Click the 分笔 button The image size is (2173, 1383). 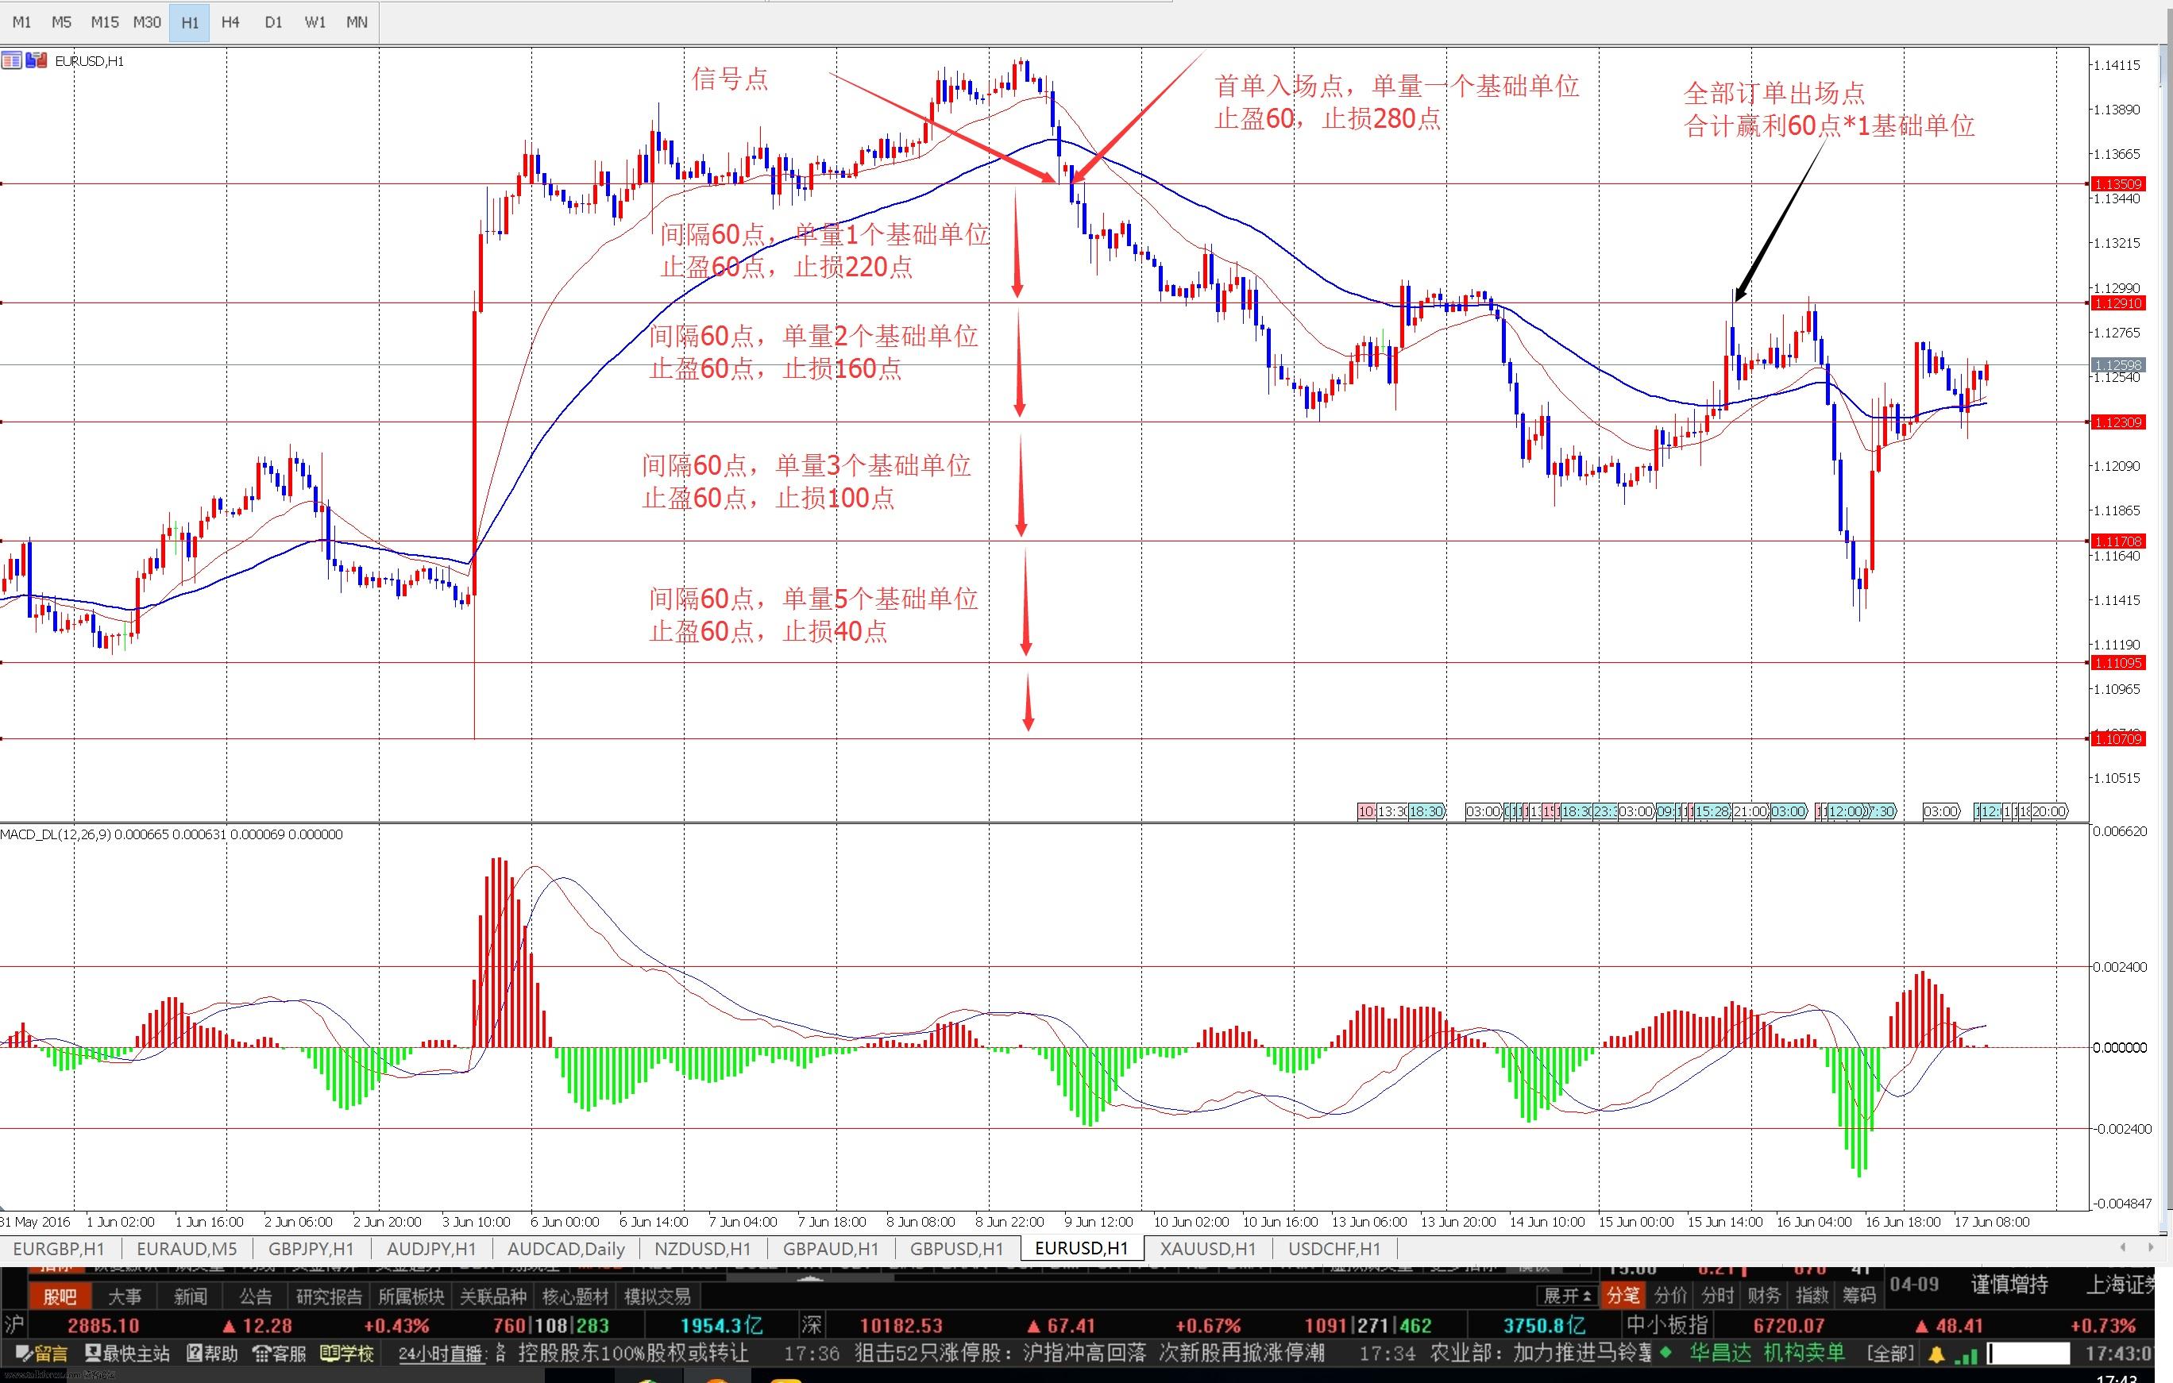point(1623,1296)
